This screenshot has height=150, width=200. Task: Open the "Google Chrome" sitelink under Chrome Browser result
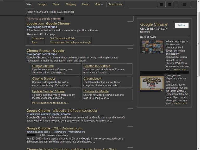pyautogui.click(x=43, y=66)
